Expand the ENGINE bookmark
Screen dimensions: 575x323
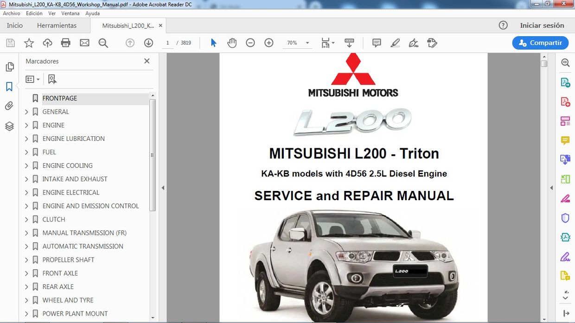[26, 125]
